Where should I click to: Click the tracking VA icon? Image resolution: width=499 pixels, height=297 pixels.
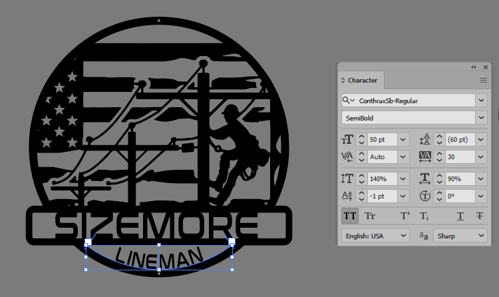(425, 157)
